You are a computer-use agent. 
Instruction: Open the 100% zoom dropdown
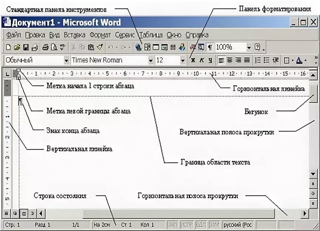coord(249,47)
